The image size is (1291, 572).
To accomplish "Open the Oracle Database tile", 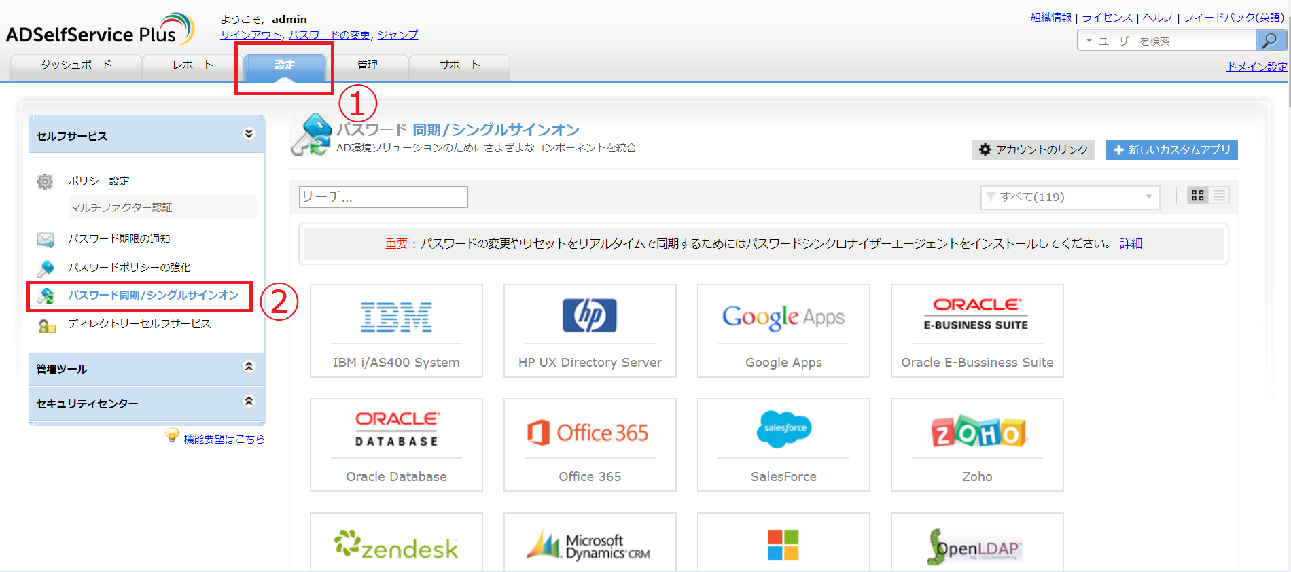I will pyautogui.click(x=396, y=445).
